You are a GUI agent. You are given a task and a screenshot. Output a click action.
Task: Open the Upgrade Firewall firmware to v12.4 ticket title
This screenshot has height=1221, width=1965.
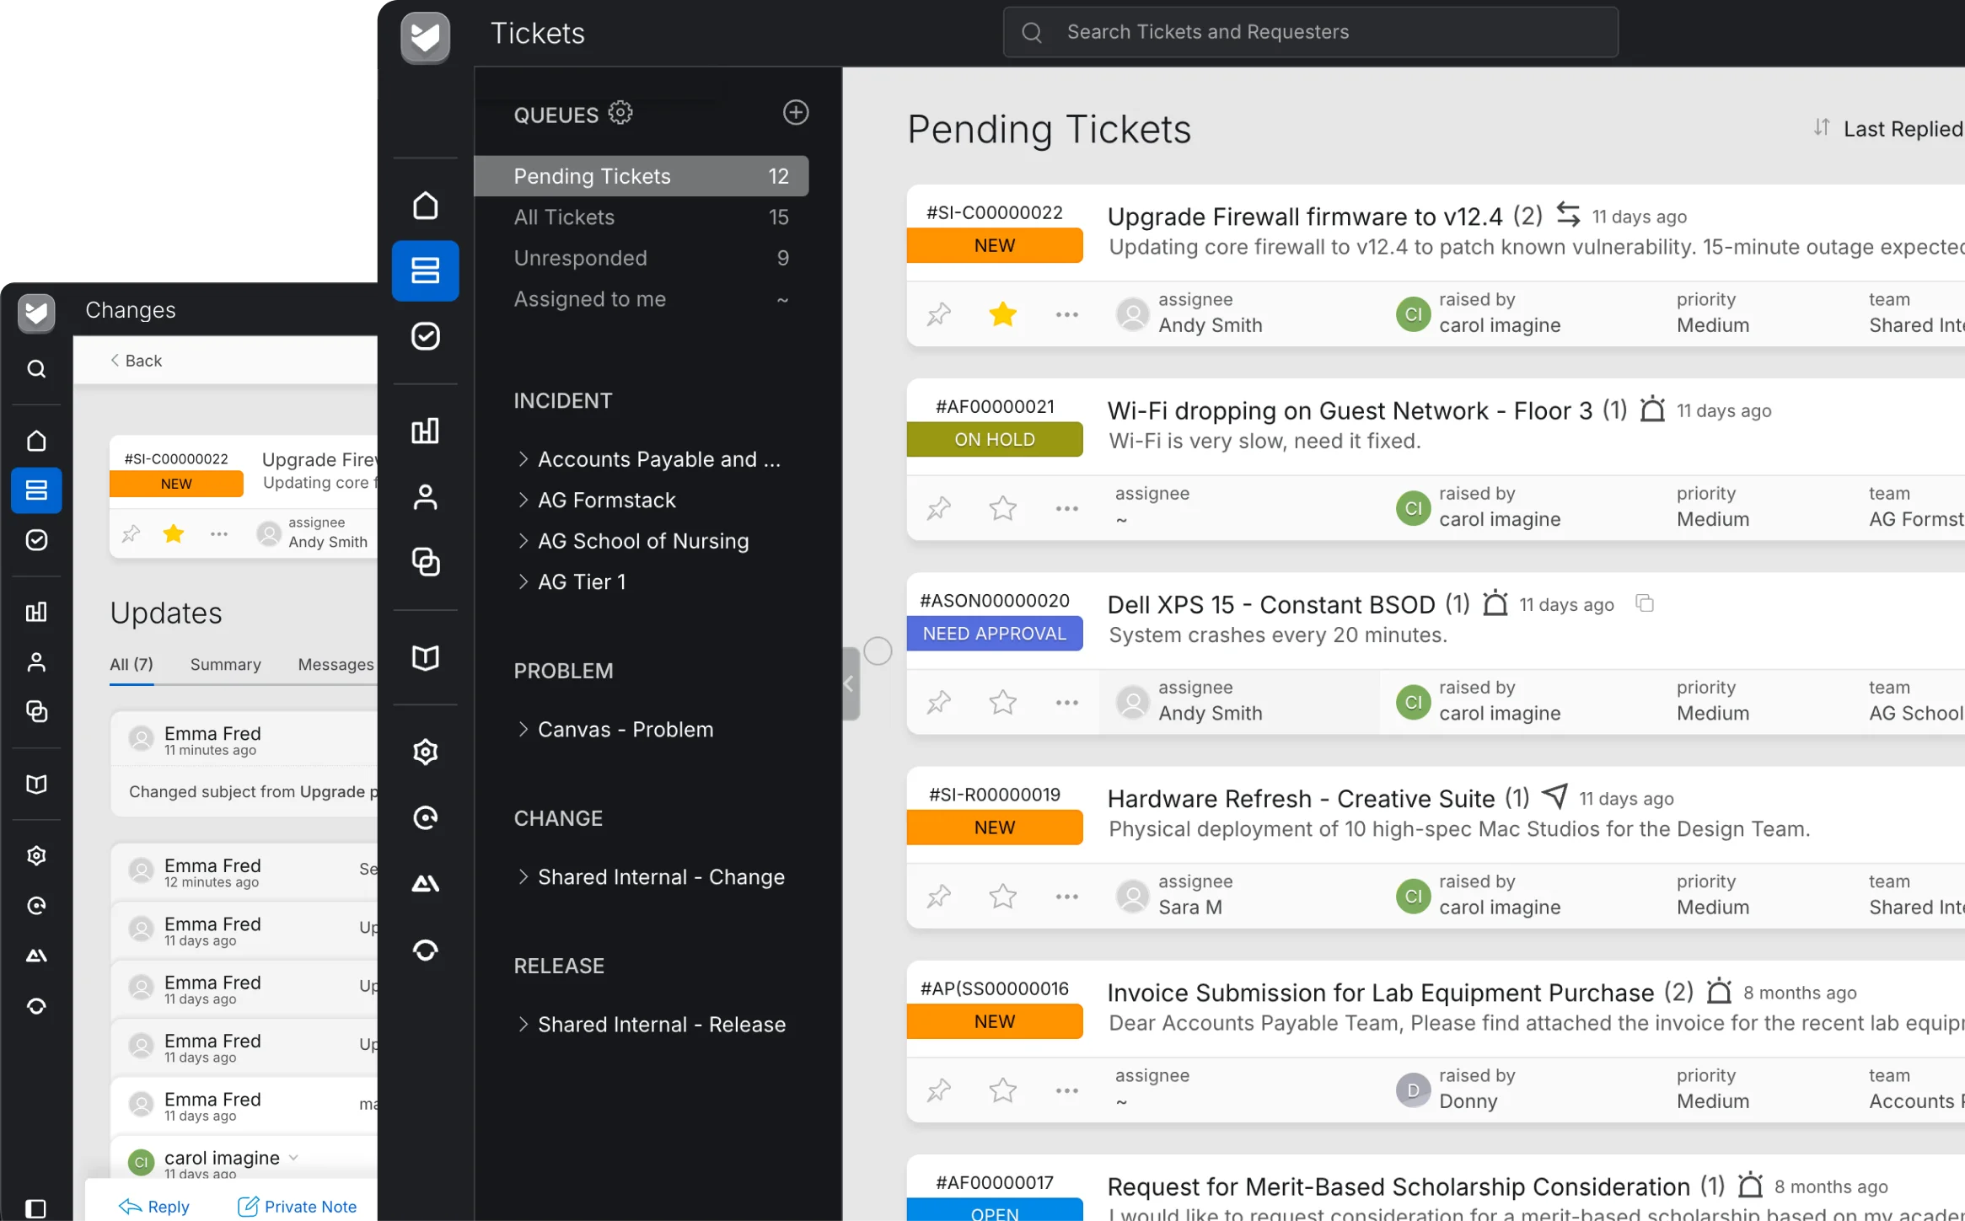[x=1304, y=217]
